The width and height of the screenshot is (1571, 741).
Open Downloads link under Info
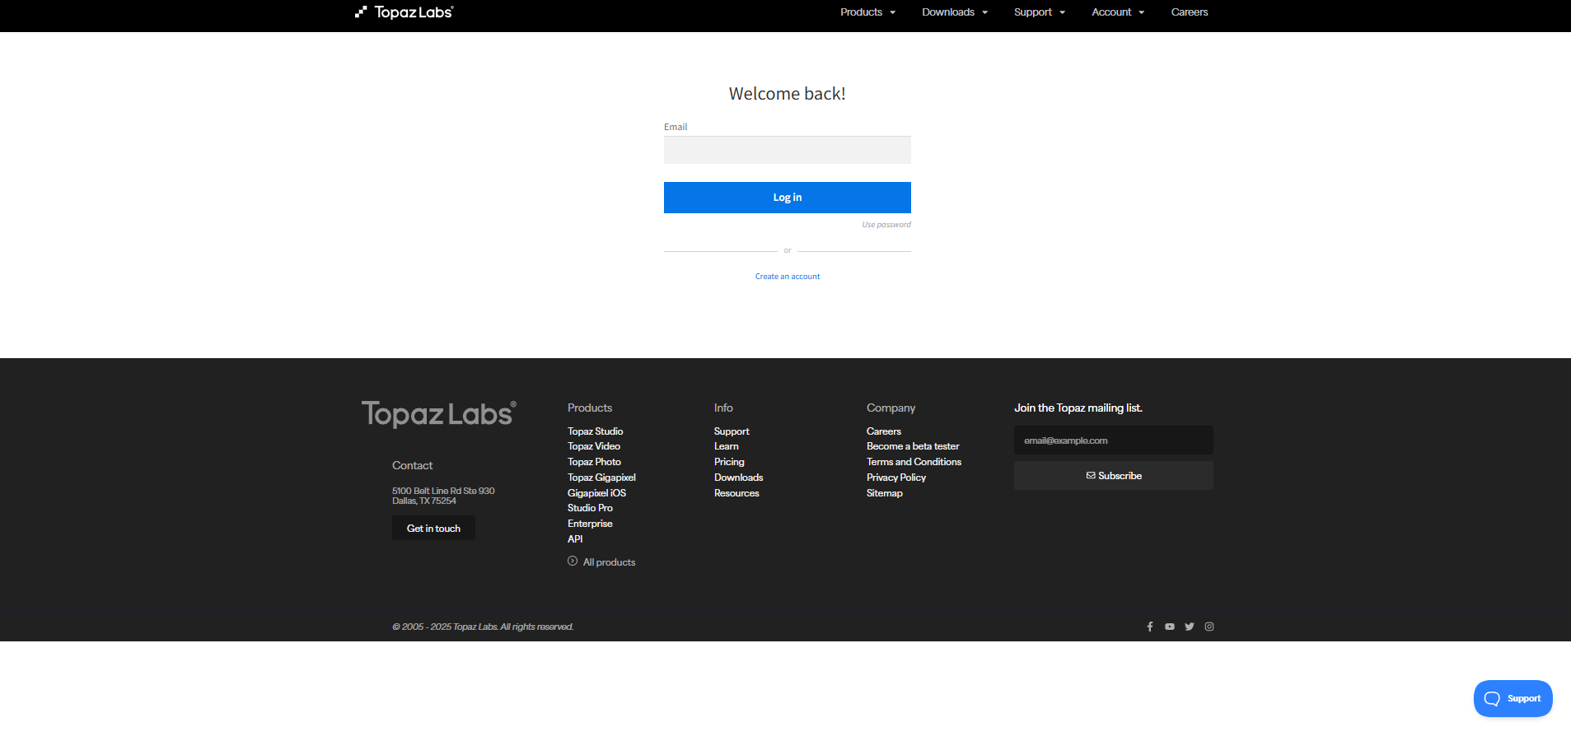point(739,478)
